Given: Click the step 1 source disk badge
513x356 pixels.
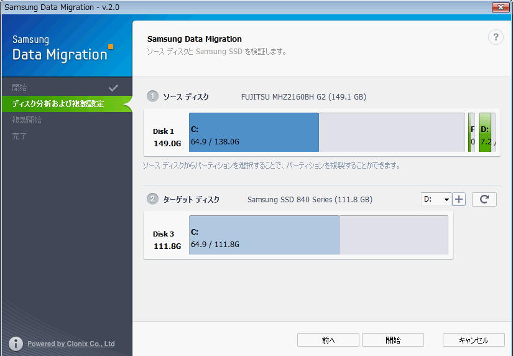Looking at the screenshot, I should click(x=152, y=96).
